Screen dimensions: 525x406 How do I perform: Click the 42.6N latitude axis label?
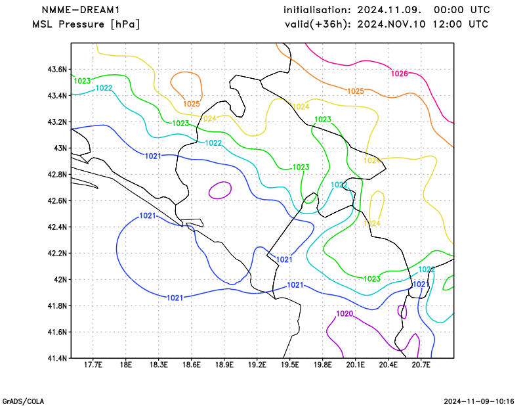(57, 201)
